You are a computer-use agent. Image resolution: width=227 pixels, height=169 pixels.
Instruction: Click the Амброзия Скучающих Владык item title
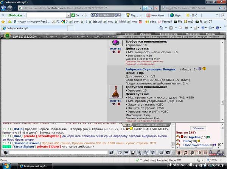coord(151,69)
